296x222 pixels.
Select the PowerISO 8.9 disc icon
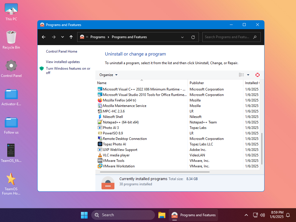(x=100, y=133)
